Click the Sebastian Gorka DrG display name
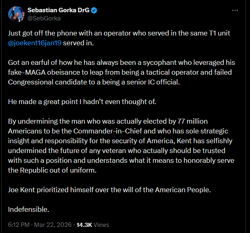The image size is (250, 233). coord(58,10)
